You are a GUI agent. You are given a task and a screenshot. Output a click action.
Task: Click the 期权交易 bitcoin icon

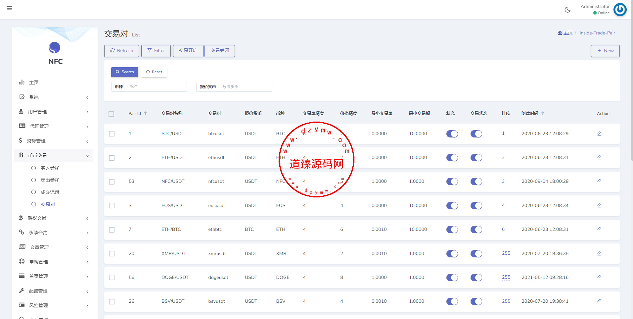pos(21,218)
